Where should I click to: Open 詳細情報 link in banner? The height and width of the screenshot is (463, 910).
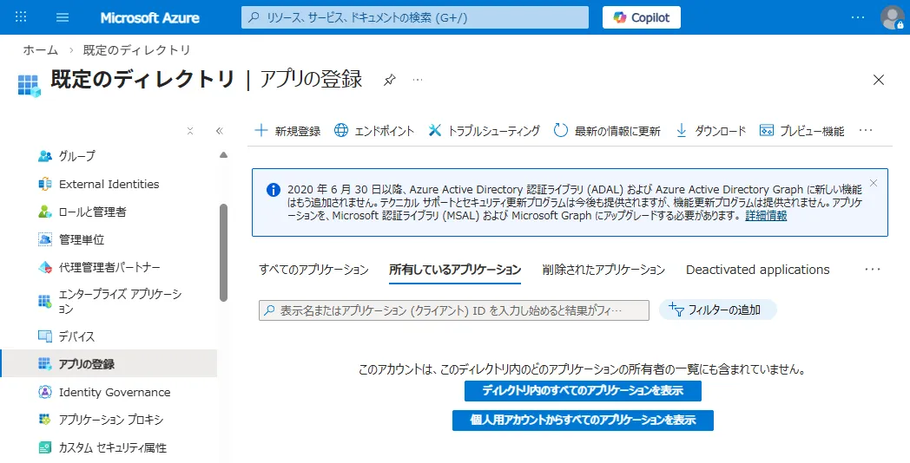click(x=766, y=216)
